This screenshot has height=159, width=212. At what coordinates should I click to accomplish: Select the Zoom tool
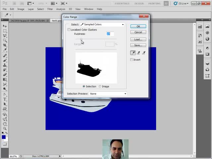(5, 129)
